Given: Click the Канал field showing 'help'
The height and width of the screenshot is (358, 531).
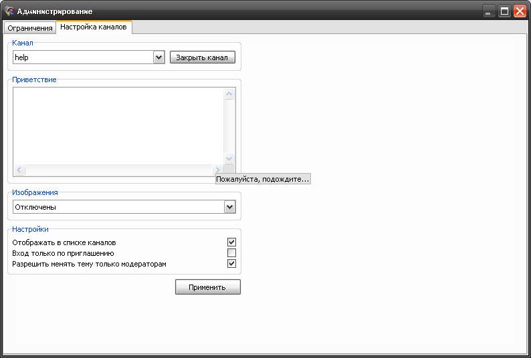Looking at the screenshot, I should (x=83, y=57).
